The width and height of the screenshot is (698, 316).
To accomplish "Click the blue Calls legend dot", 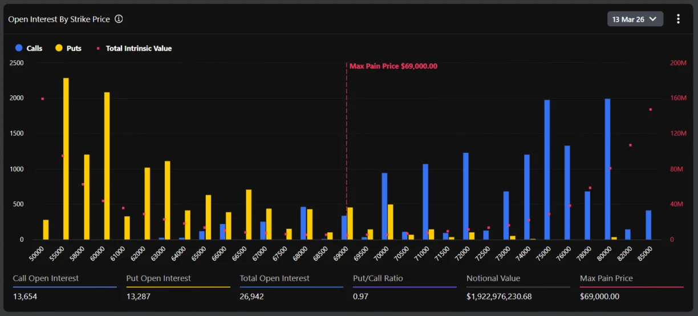I will click(x=19, y=48).
